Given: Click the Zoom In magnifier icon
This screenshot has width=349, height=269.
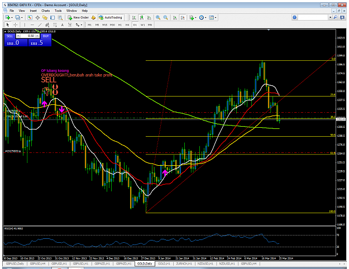Looking at the screenshot, I should pos(158,17).
